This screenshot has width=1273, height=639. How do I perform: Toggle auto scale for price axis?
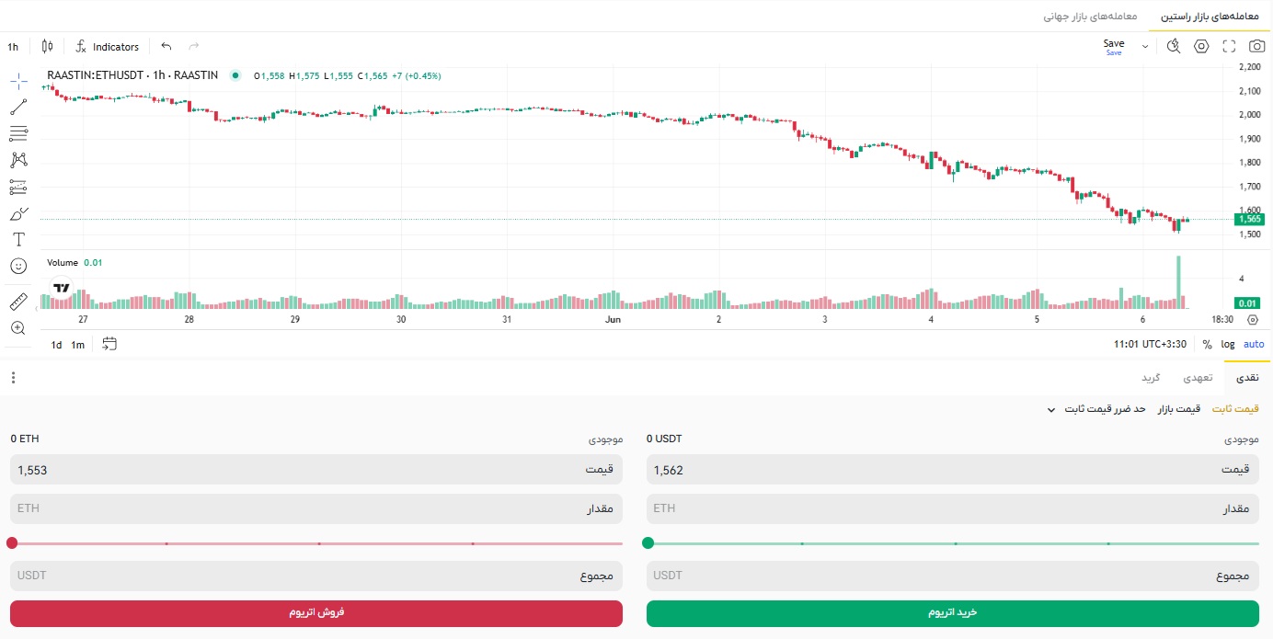1254,344
